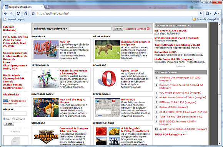Screen dimensions: 223x147
Task: Open the Mobil, PDA category
Action: pyautogui.click(x=10, y=68)
